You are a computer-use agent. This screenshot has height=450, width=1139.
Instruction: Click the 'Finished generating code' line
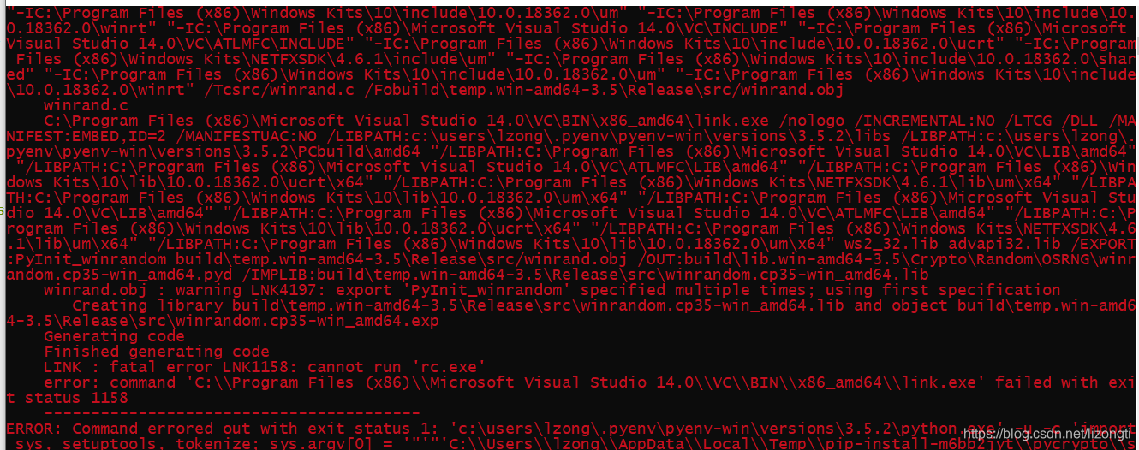click(157, 352)
